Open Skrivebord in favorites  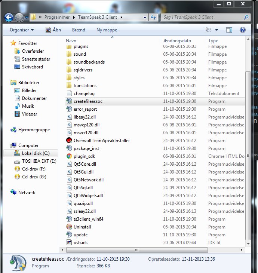pos(32,67)
